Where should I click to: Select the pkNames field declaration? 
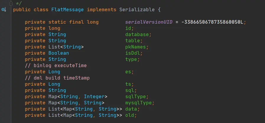[x=87, y=47]
